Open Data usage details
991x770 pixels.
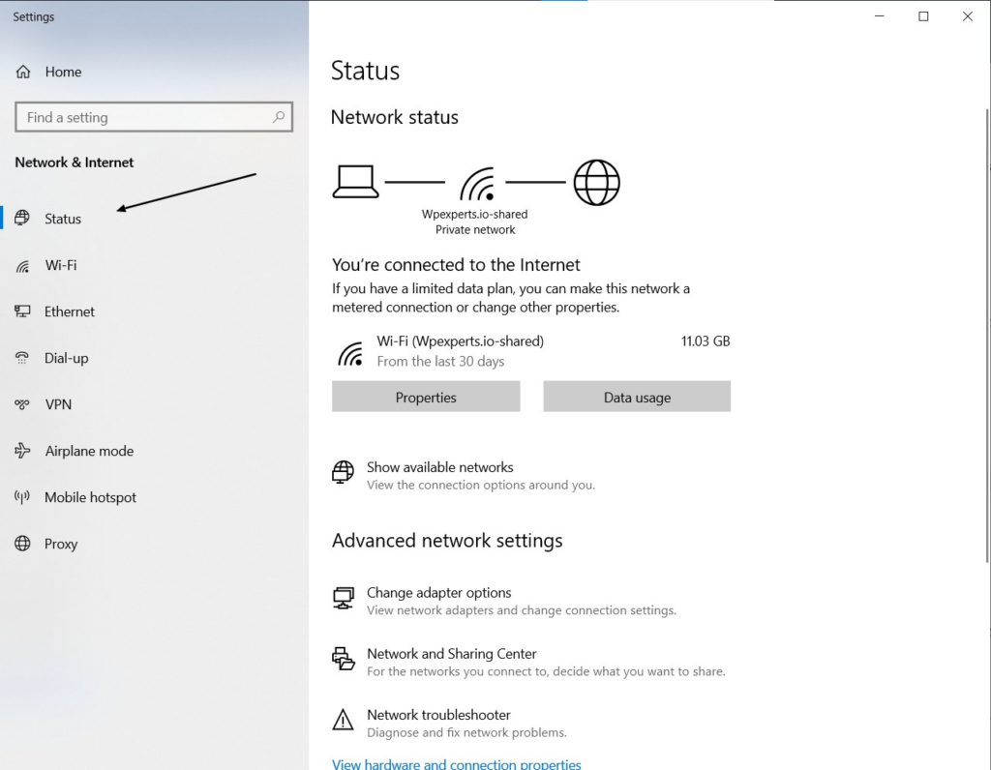(x=636, y=397)
